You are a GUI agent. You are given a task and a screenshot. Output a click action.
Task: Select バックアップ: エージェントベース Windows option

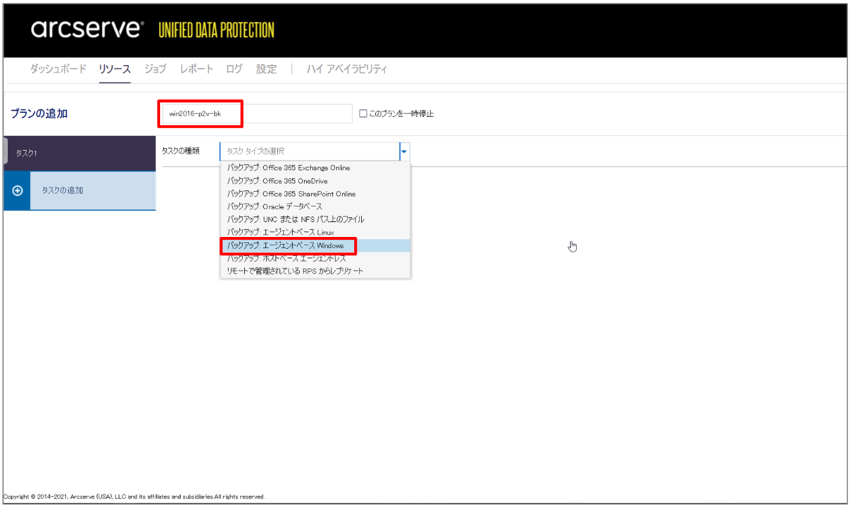pos(315,245)
